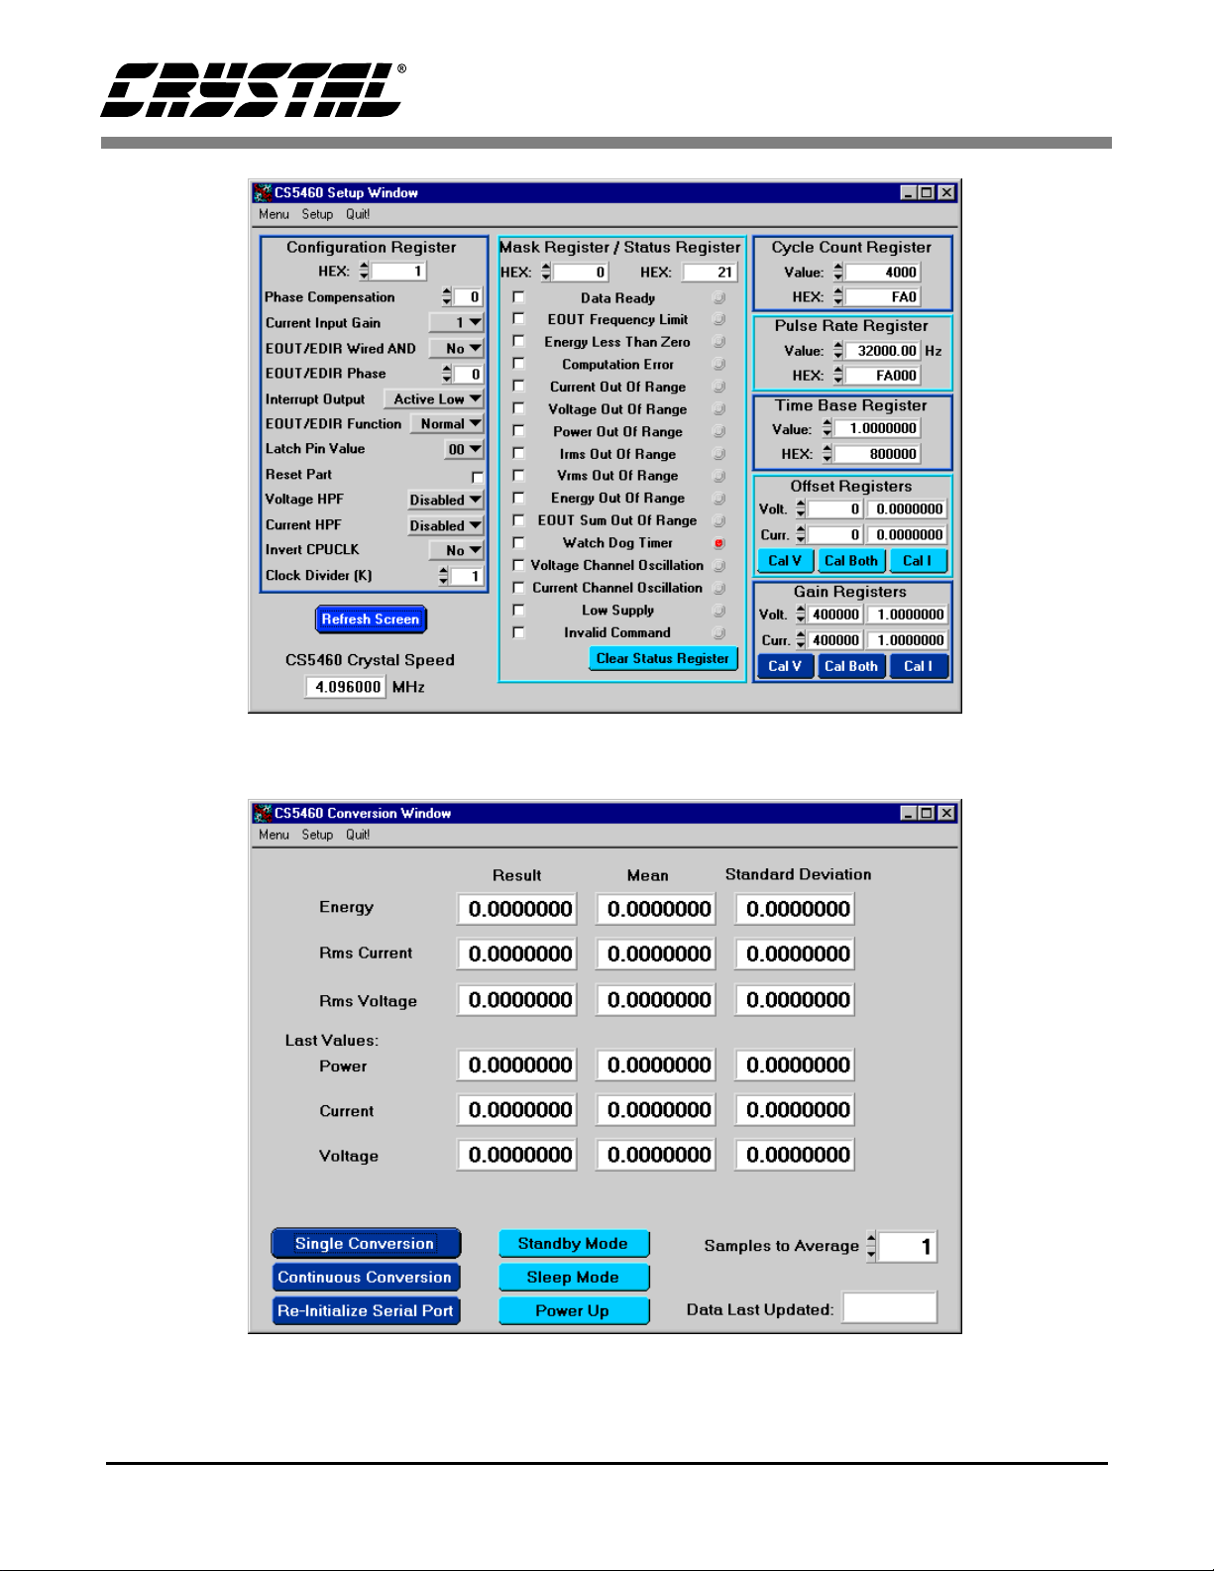Open the Menu item in the Setup Window
The image size is (1214, 1571).
274,214
